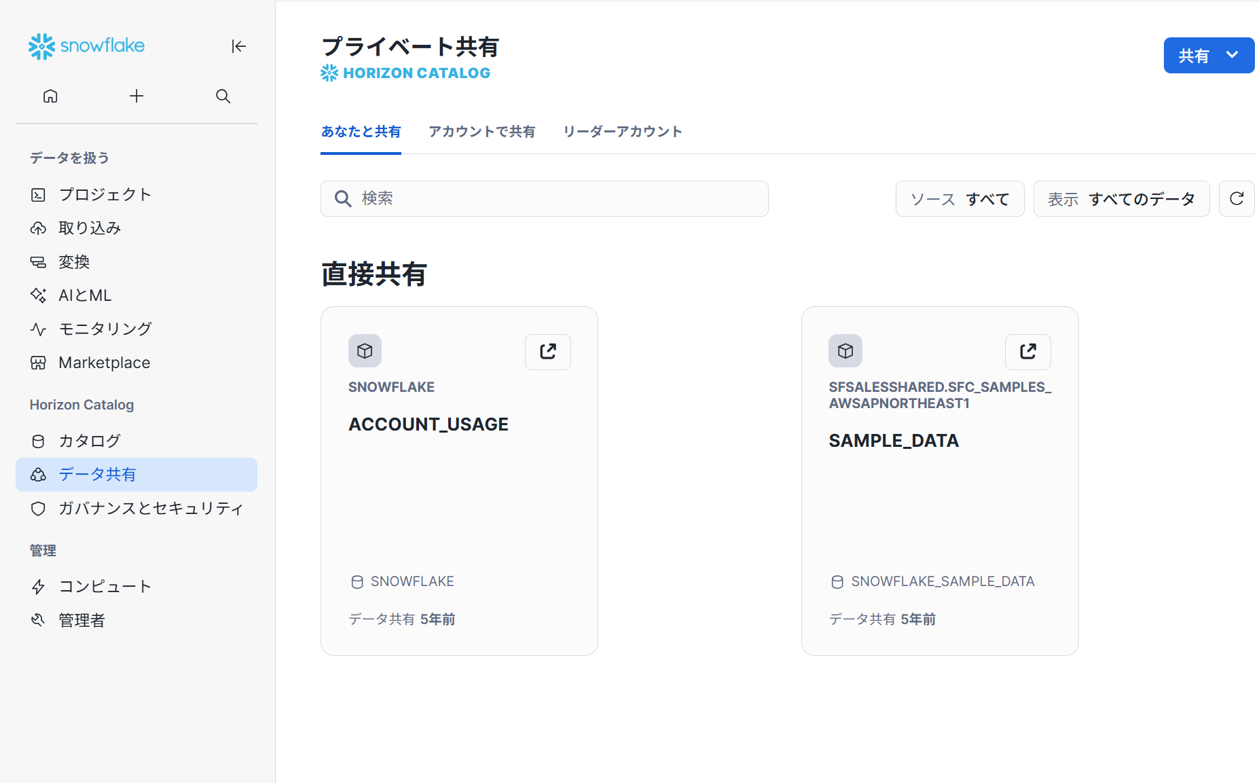Click the cube icon on SAMPLE_DATA card
The image size is (1259, 783).
845,351
